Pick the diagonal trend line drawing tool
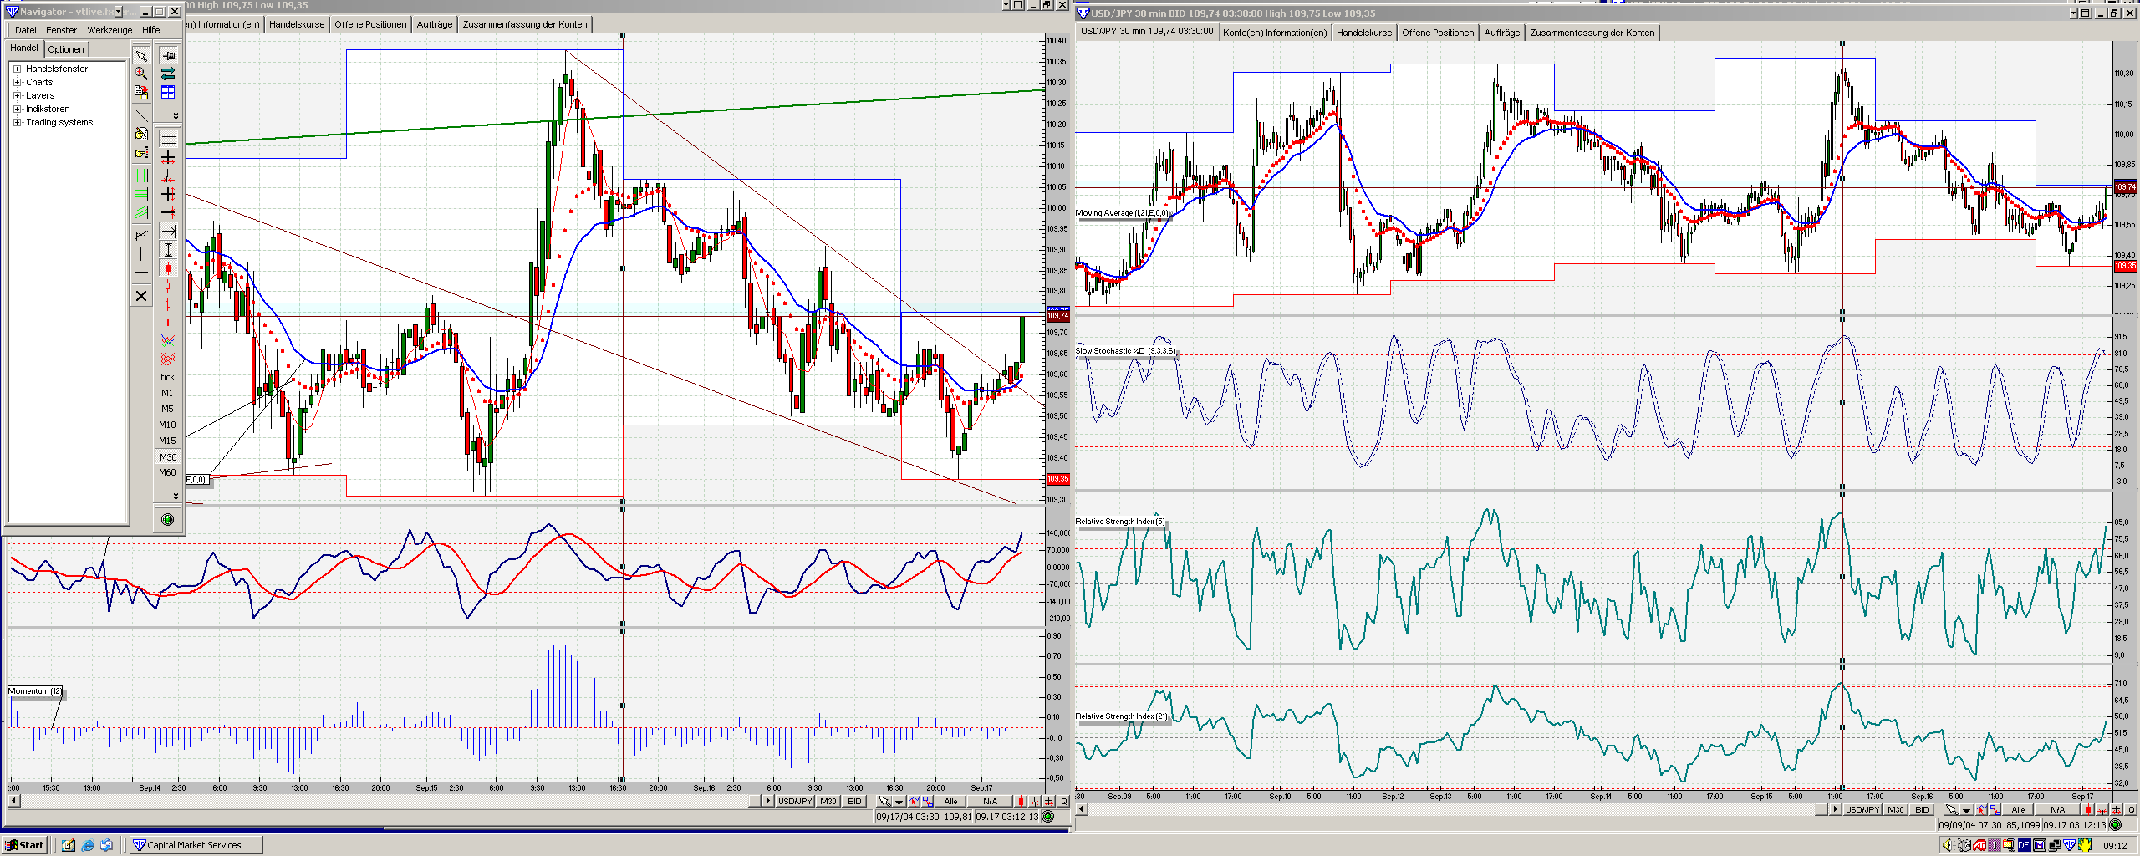The height and width of the screenshot is (856, 2140). coord(141,114)
